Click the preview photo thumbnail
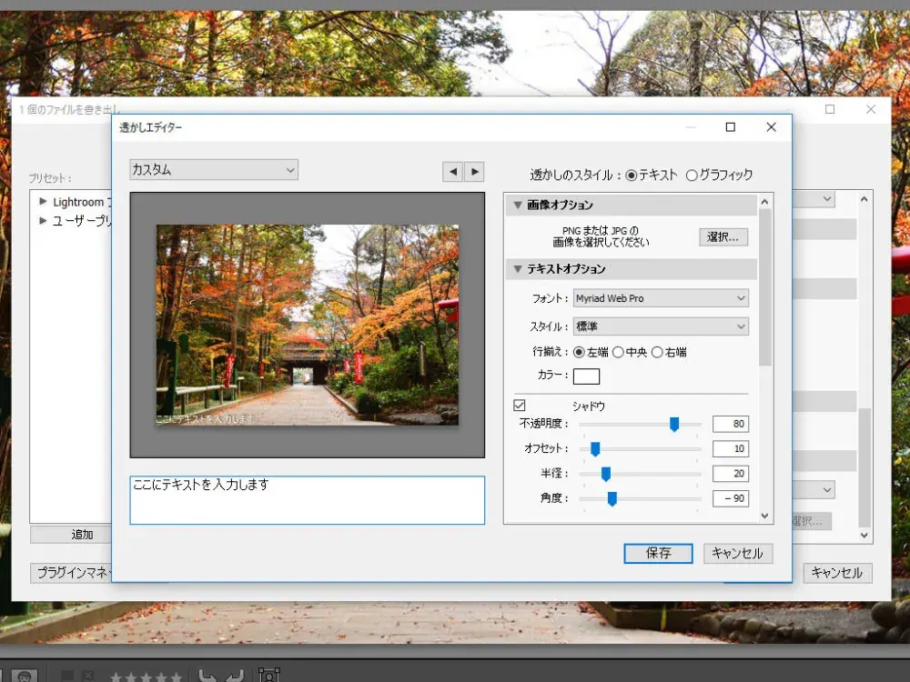 [307, 325]
